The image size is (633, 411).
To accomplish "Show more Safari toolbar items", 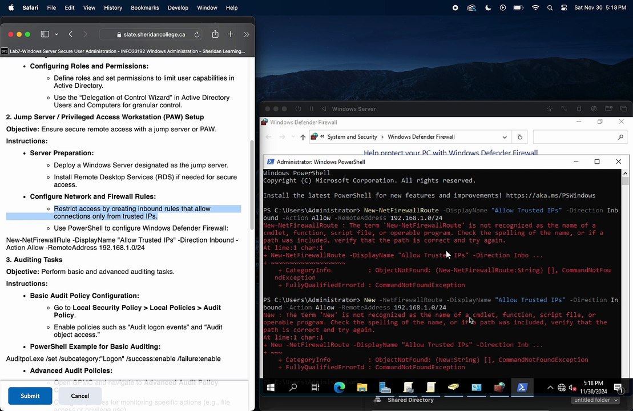I will point(246,35).
